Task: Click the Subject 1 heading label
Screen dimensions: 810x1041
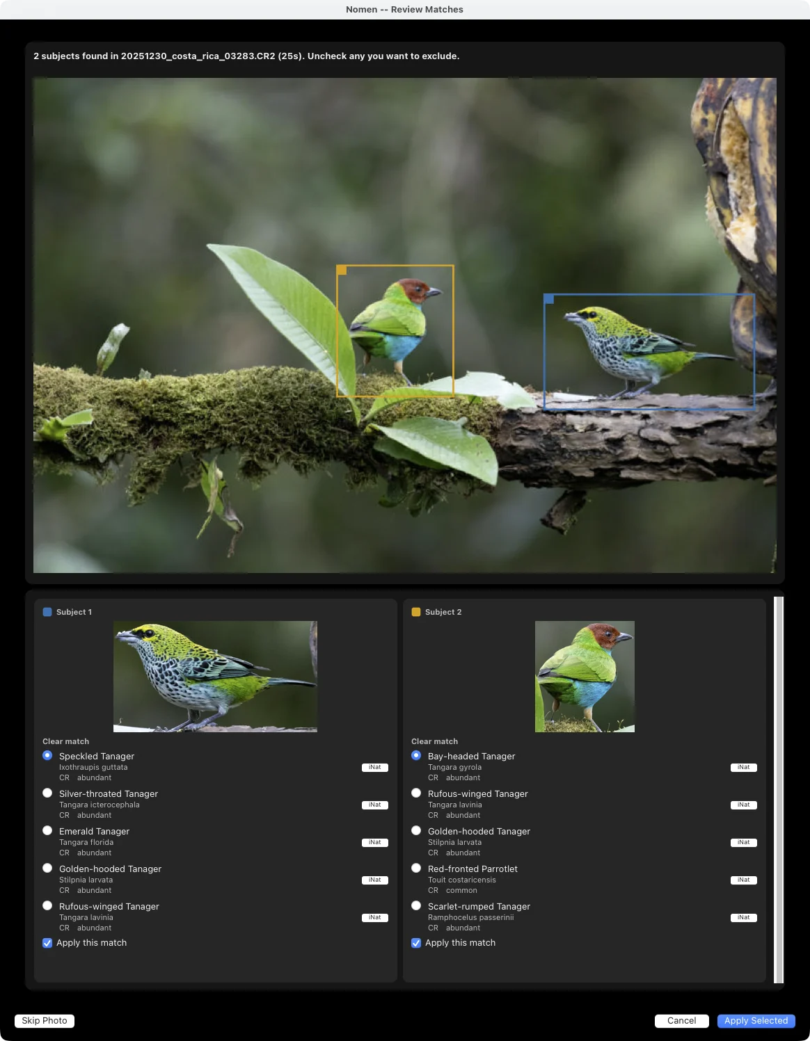Action: (x=74, y=612)
